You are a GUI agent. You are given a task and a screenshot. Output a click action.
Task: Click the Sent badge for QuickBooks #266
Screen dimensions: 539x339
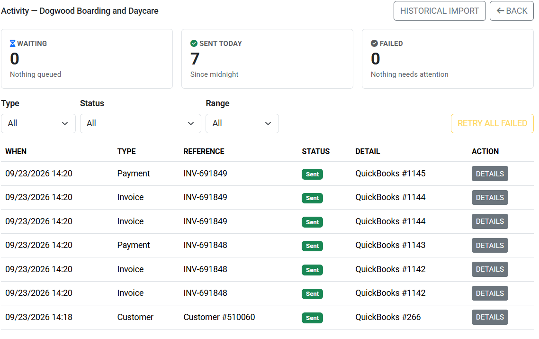click(x=312, y=318)
